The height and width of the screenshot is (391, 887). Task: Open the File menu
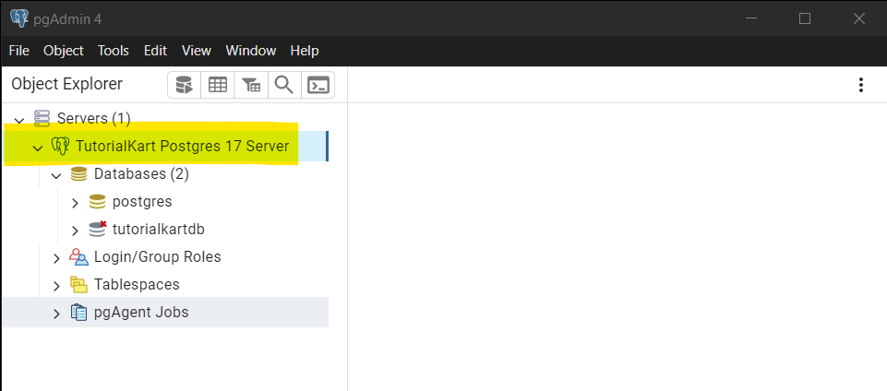(x=19, y=51)
